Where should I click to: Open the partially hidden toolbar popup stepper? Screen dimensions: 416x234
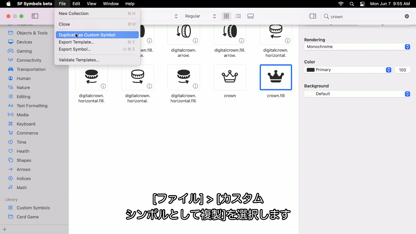click(176, 16)
